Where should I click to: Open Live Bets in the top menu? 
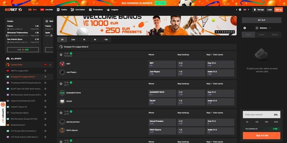click(47, 10)
